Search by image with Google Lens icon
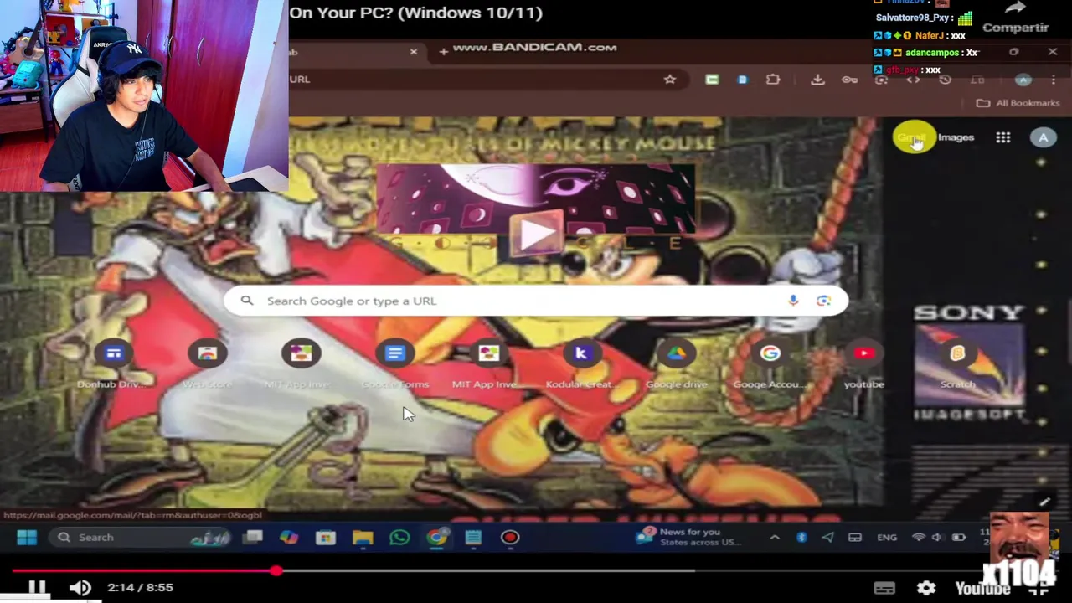 pos(824,301)
